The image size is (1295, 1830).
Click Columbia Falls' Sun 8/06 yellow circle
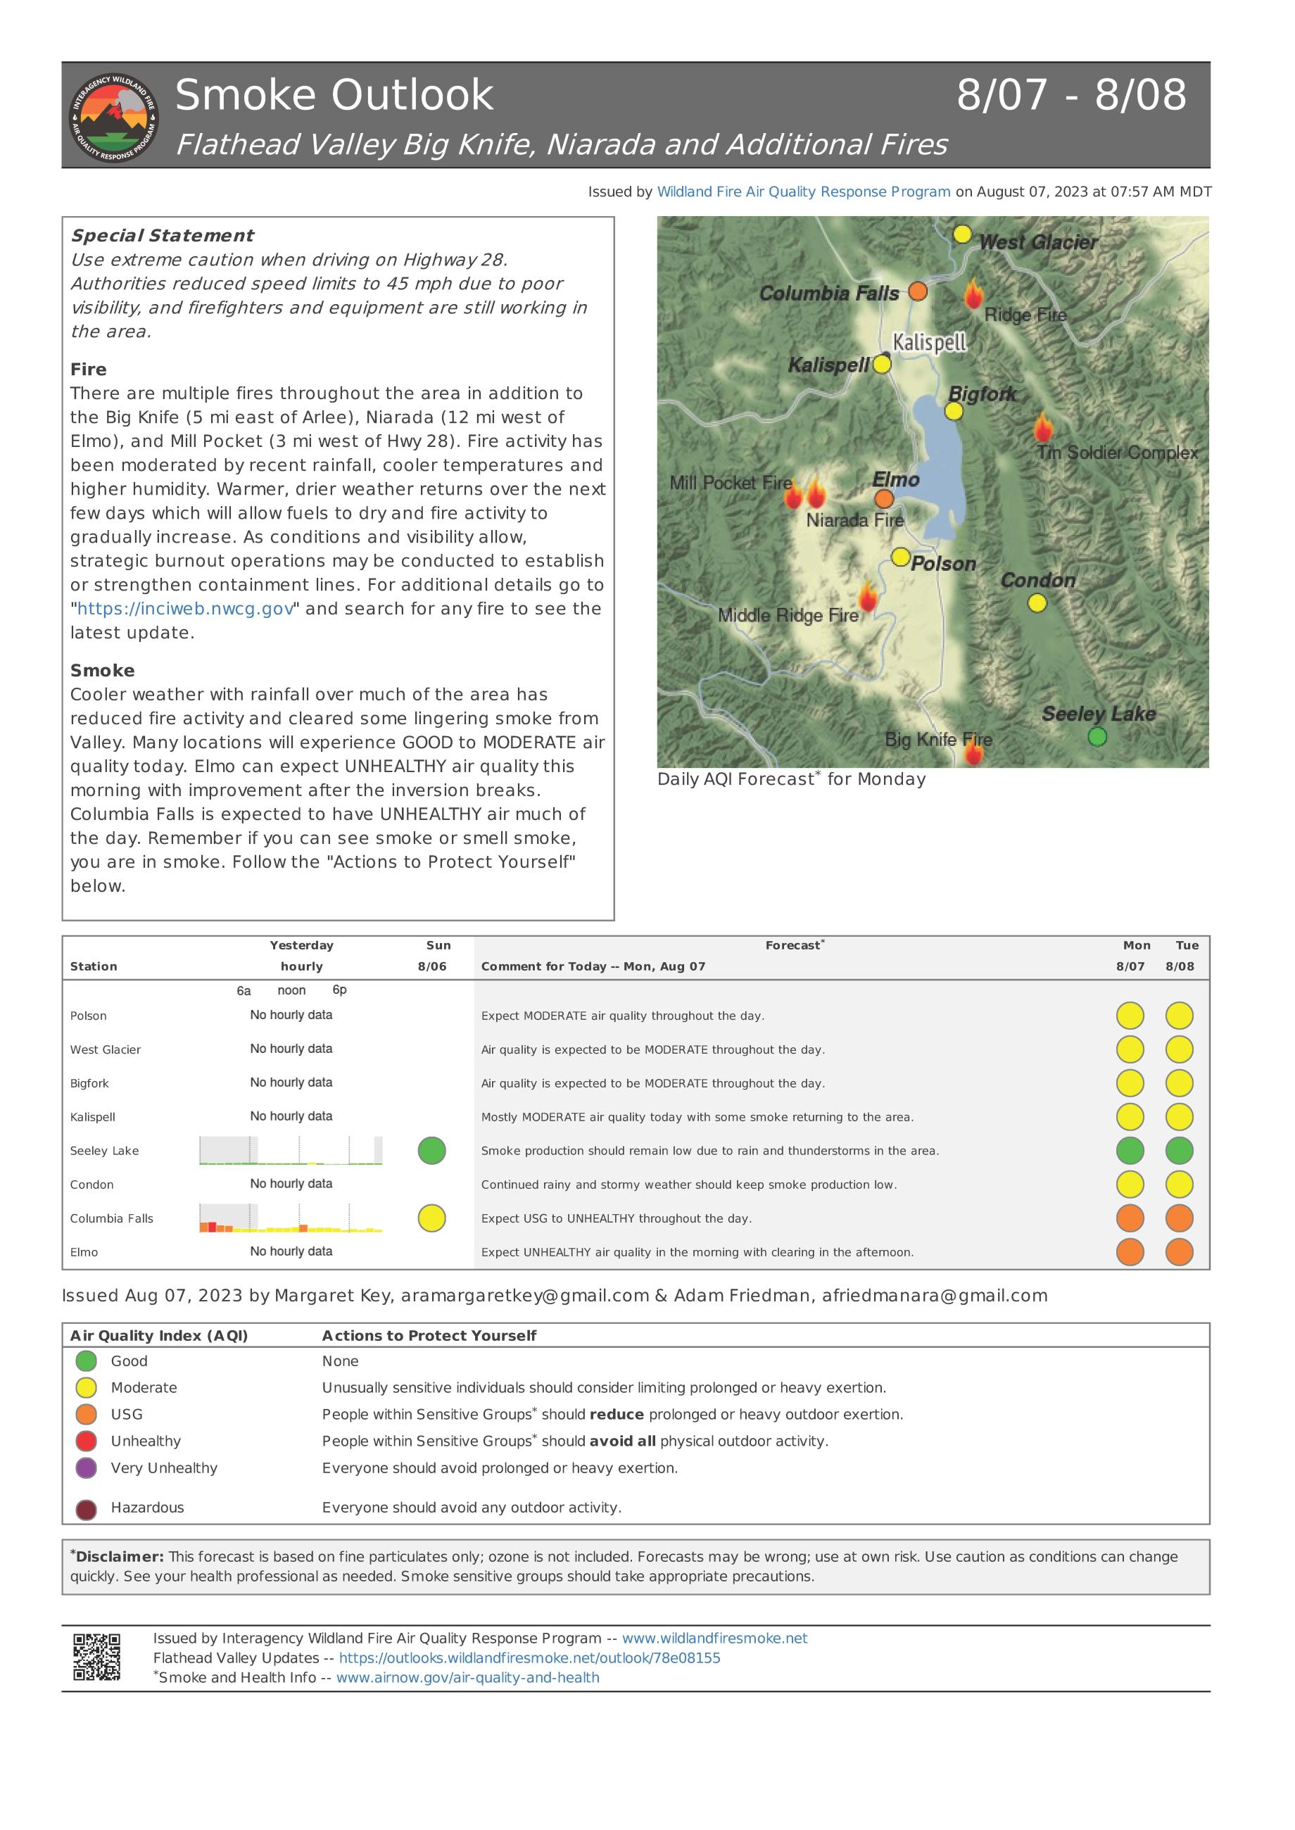click(431, 1218)
